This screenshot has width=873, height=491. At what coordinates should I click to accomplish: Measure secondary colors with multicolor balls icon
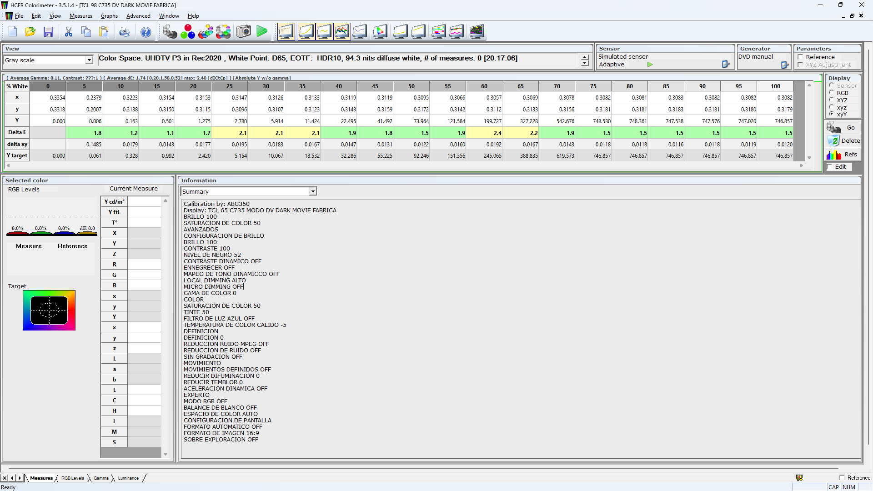pos(206,31)
